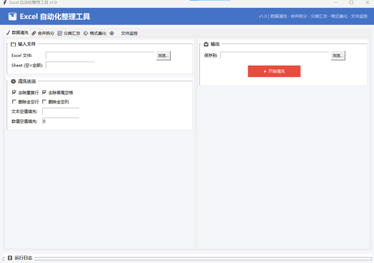Minimize the application window
This screenshot has width=374, height=263.
[336, 2]
